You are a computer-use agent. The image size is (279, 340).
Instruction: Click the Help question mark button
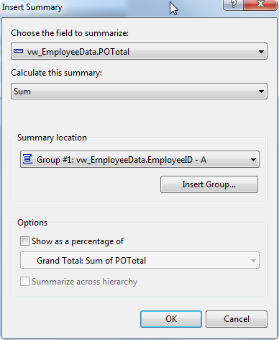coord(234,4)
